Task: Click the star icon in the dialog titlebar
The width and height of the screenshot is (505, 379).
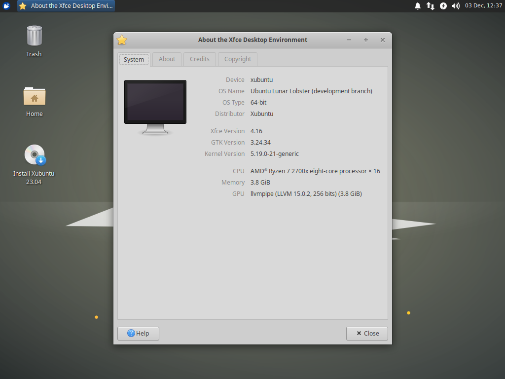Action: coord(121,40)
